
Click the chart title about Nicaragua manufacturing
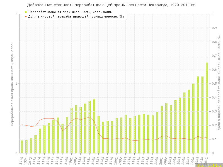point(111,5)
